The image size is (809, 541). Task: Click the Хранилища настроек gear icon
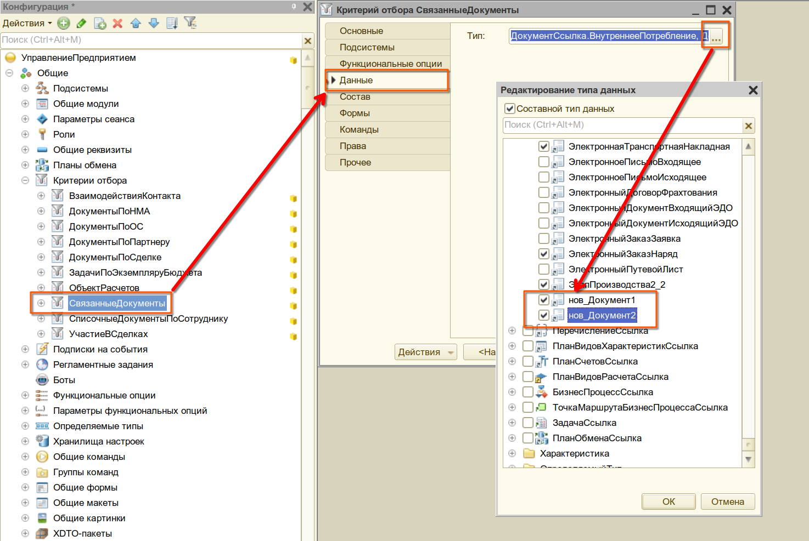click(x=42, y=441)
